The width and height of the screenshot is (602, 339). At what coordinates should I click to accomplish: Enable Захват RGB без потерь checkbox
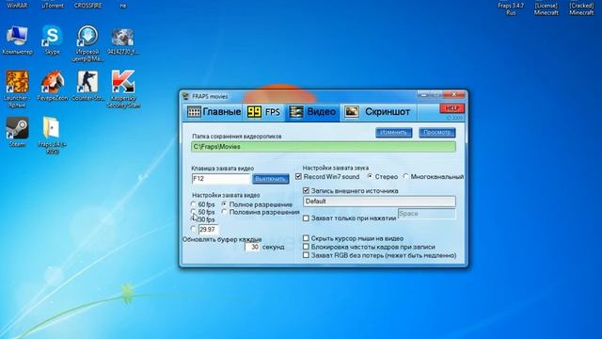pos(306,255)
